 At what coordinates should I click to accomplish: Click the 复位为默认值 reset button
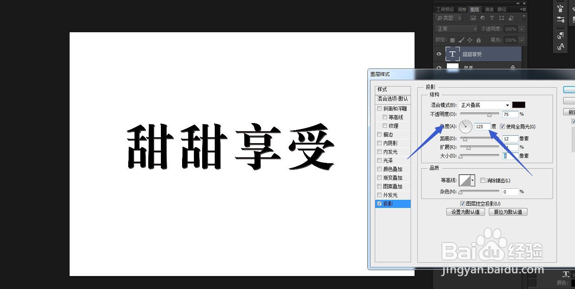pyautogui.click(x=508, y=212)
